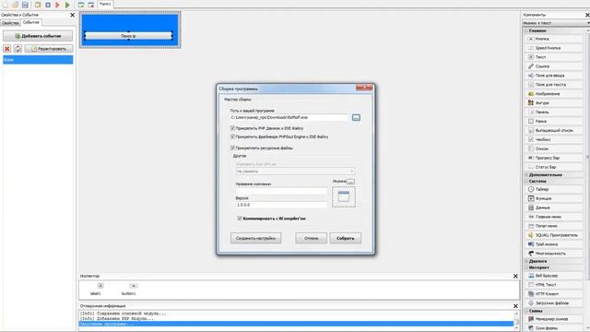Click the red play debug icon
Screen dimensions: 590x332
click(x=57, y=5)
